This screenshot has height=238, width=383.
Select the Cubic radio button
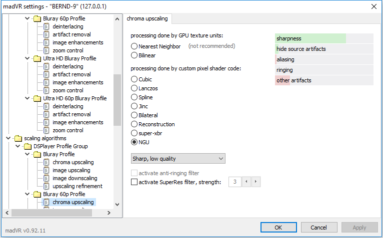click(134, 79)
